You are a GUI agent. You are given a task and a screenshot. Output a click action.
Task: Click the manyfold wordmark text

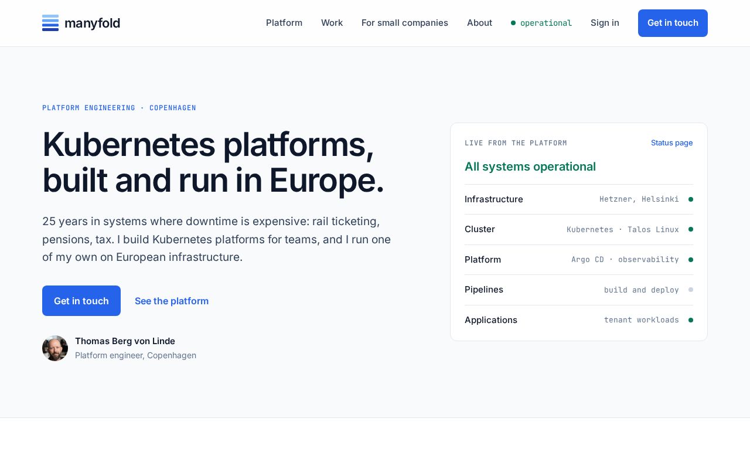click(x=92, y=23)
